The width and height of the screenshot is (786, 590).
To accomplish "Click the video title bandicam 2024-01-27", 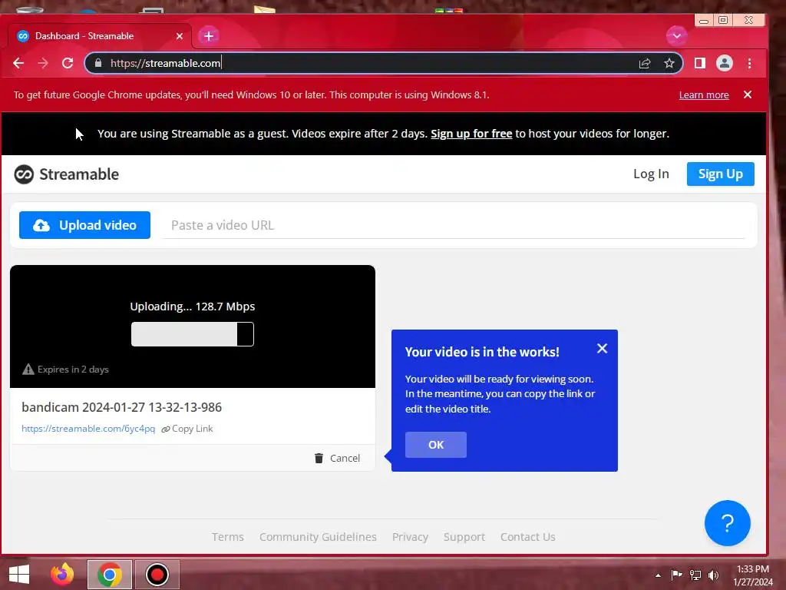I will [x=122, y=407].
